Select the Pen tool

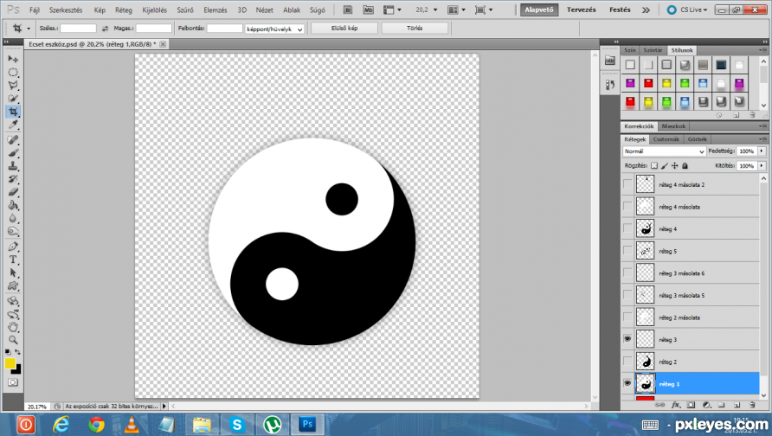pyautogui.click(x=13, y=247)
